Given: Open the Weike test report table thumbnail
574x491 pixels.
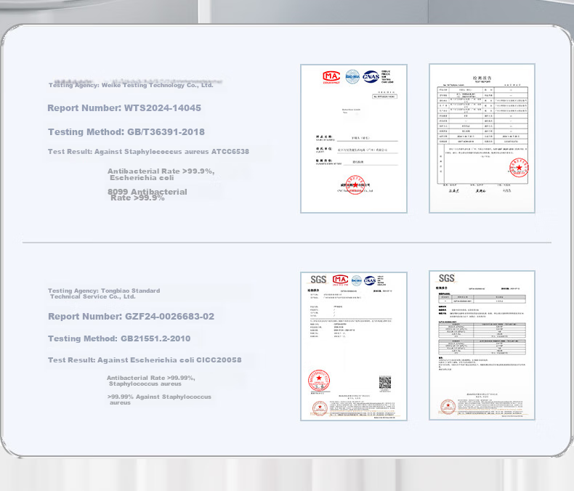Looking at the screenshot, I should (482, 138).
